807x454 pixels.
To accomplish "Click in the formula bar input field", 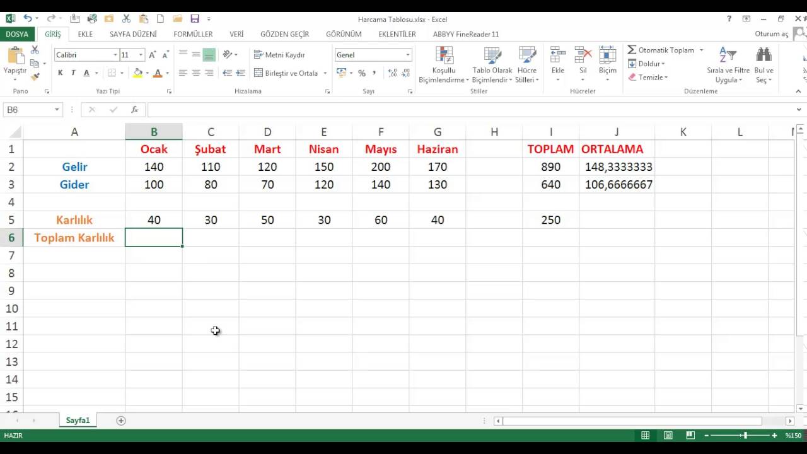I will pyautogui.click(x=470, y=110).
